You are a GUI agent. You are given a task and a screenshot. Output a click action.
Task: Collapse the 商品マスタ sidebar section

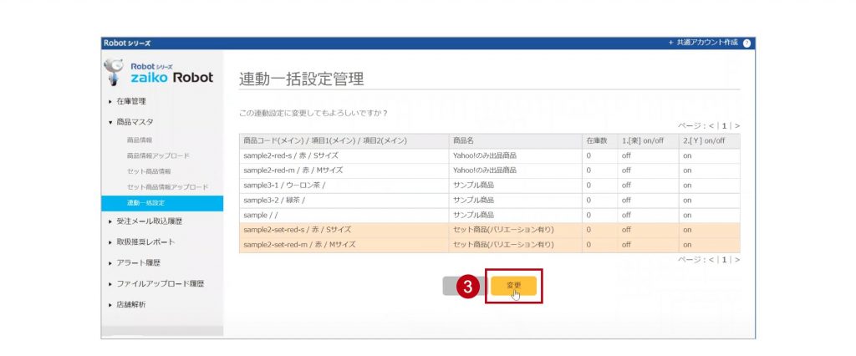click(135, 122)
